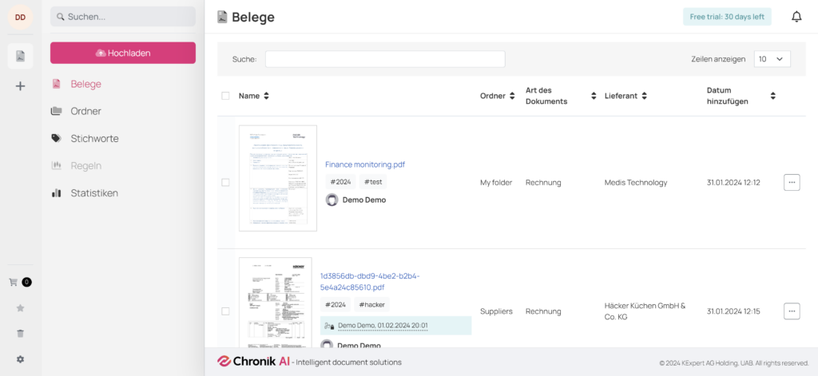Go to Ordner in the sidebar
This screenshot has width=818, height=376.
85,111
